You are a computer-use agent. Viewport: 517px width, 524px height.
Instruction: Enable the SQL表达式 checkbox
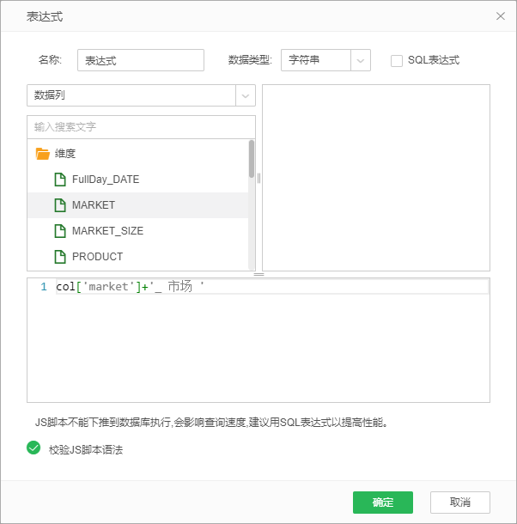[397, 61]
